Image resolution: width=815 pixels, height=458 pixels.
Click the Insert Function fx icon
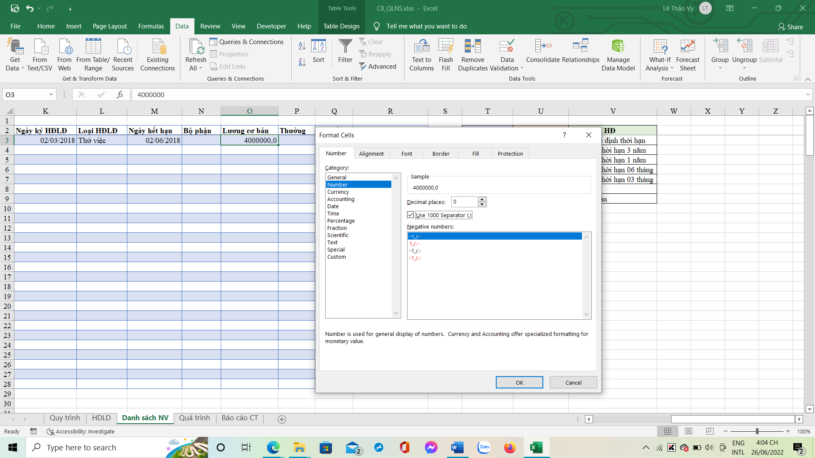point(120,95)
